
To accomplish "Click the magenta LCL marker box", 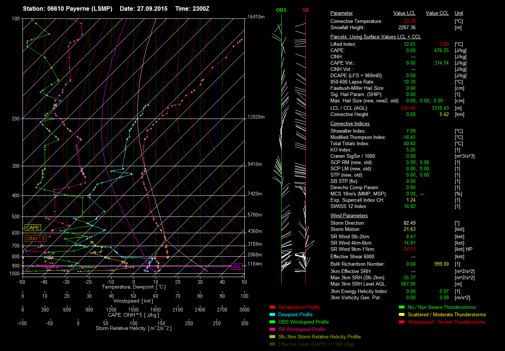I will point(237,266).
